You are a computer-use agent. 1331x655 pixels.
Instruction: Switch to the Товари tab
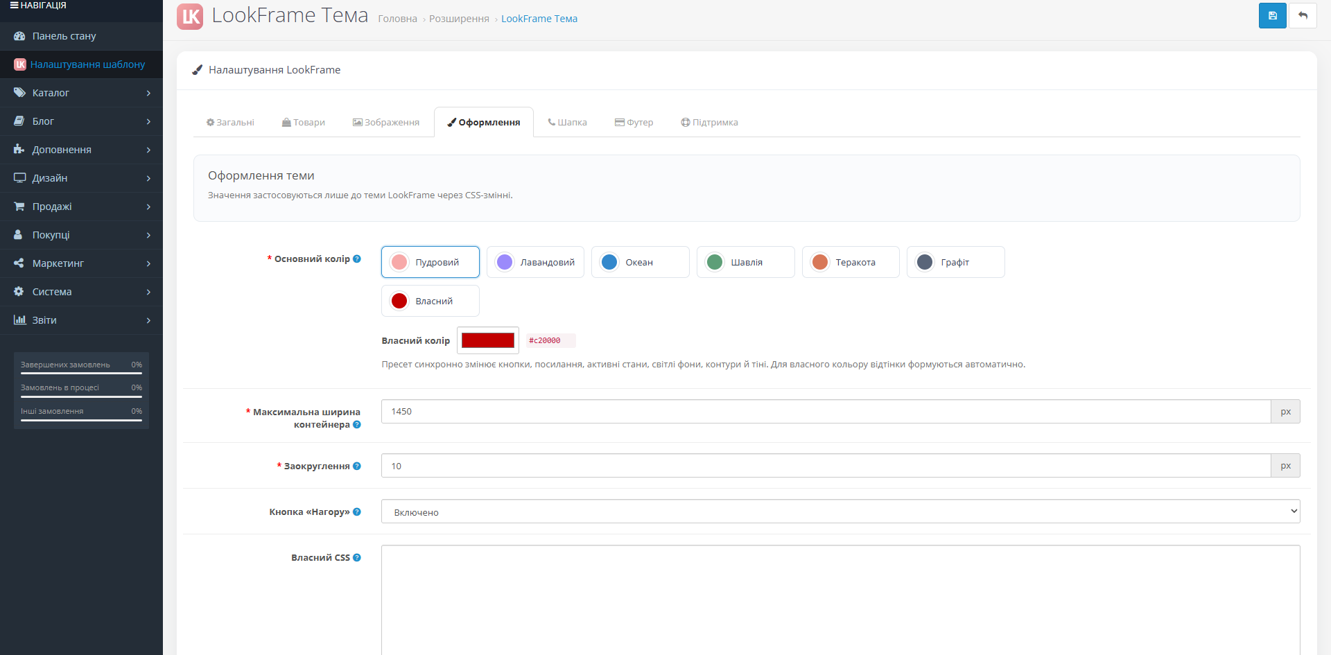pyautogui.click(x=304, y=122)
